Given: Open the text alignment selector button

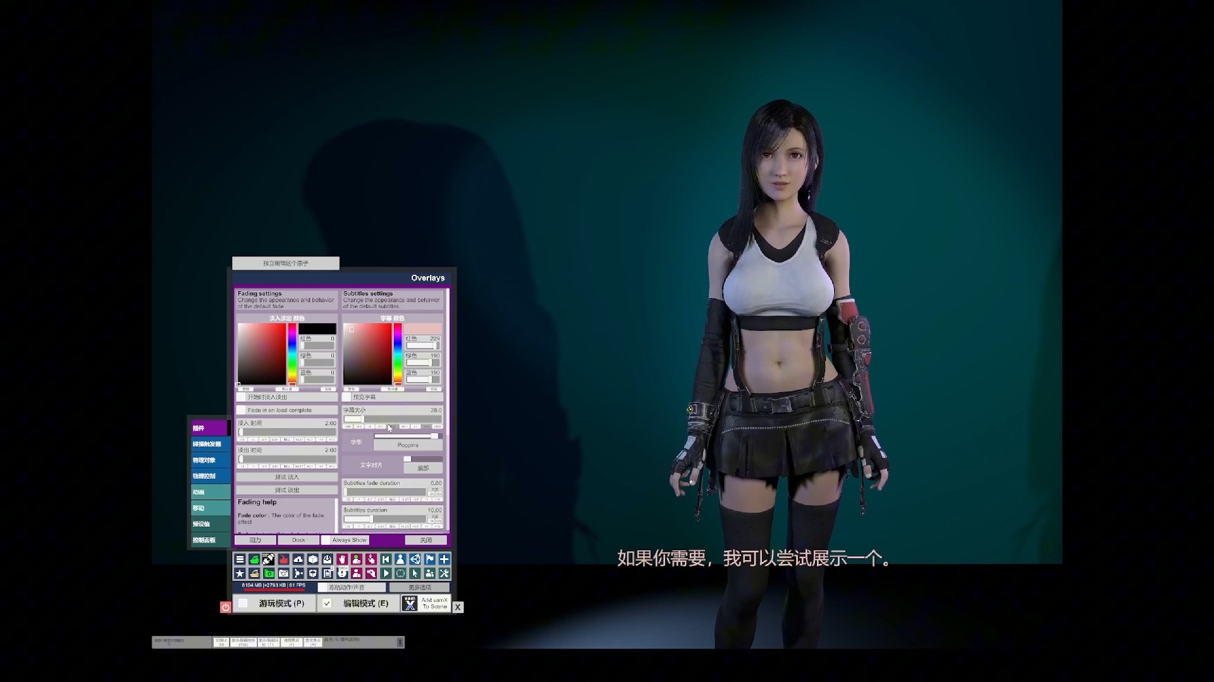Looking at the screenshot, I should click(x=423, y=468).
